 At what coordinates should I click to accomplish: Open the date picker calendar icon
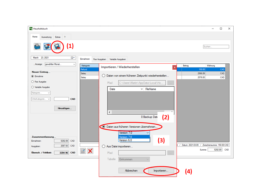pos(73,58)
